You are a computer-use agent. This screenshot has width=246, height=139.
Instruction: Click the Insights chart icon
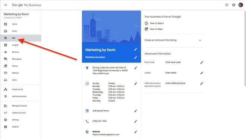(6, 45)
